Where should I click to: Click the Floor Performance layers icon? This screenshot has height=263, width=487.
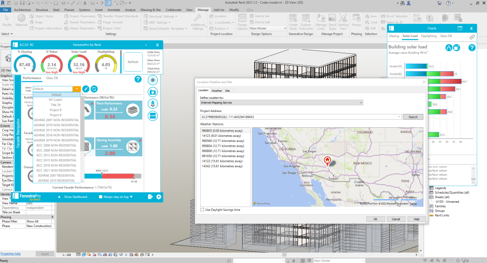point(133,110)
